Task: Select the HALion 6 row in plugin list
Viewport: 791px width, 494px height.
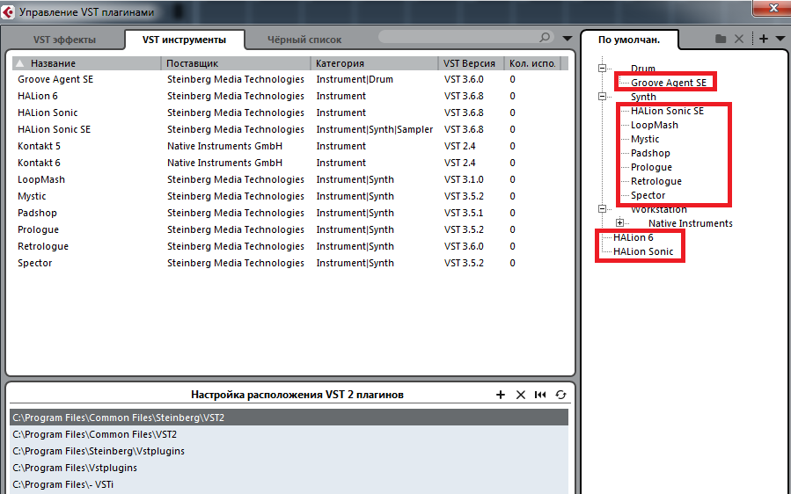Action: coord(290,96)
